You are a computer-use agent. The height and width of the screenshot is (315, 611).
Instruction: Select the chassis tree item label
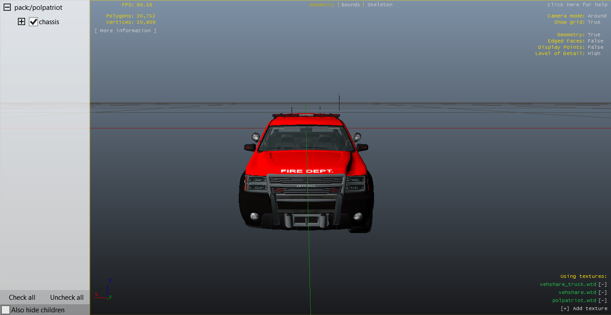49,22
